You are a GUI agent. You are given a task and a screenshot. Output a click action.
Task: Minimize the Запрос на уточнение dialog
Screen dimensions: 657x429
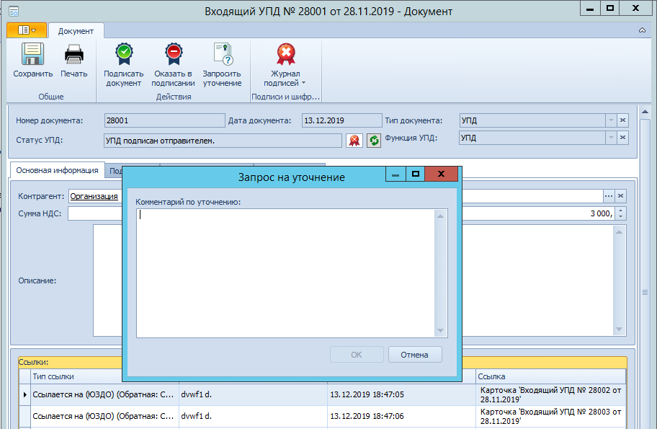(395, 174)
